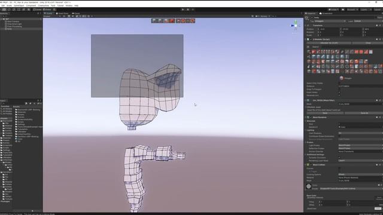Image resolution: width=383 pixels, height=215 pixels.
Task: Click the Project panel icon size slider
Action: click(32, 211)
